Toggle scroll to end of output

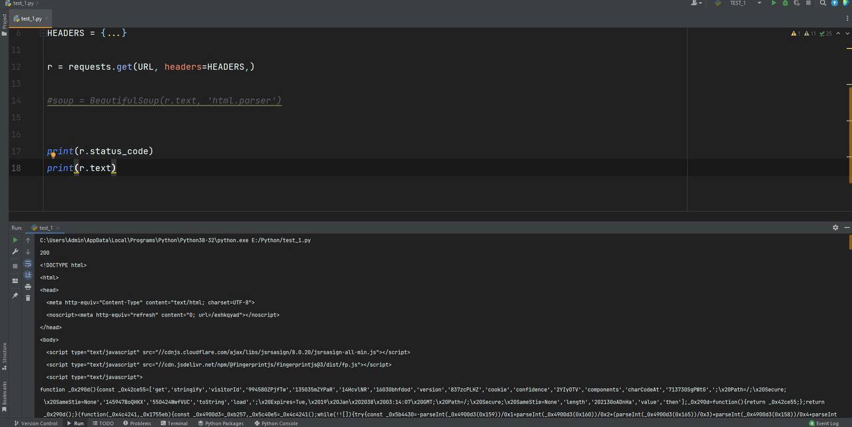pyautogui.click(x=28, y=274)
